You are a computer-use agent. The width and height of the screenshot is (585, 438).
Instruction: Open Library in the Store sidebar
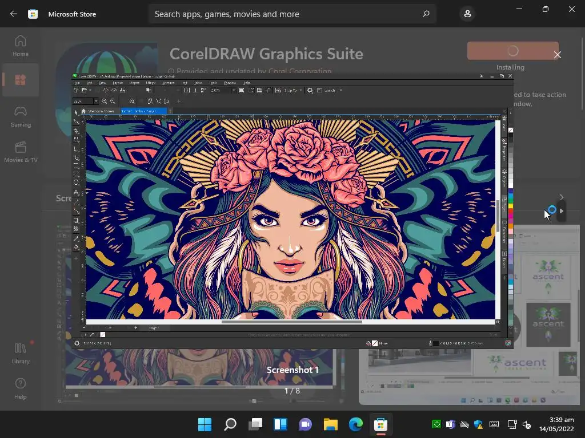tap(21, 353)
